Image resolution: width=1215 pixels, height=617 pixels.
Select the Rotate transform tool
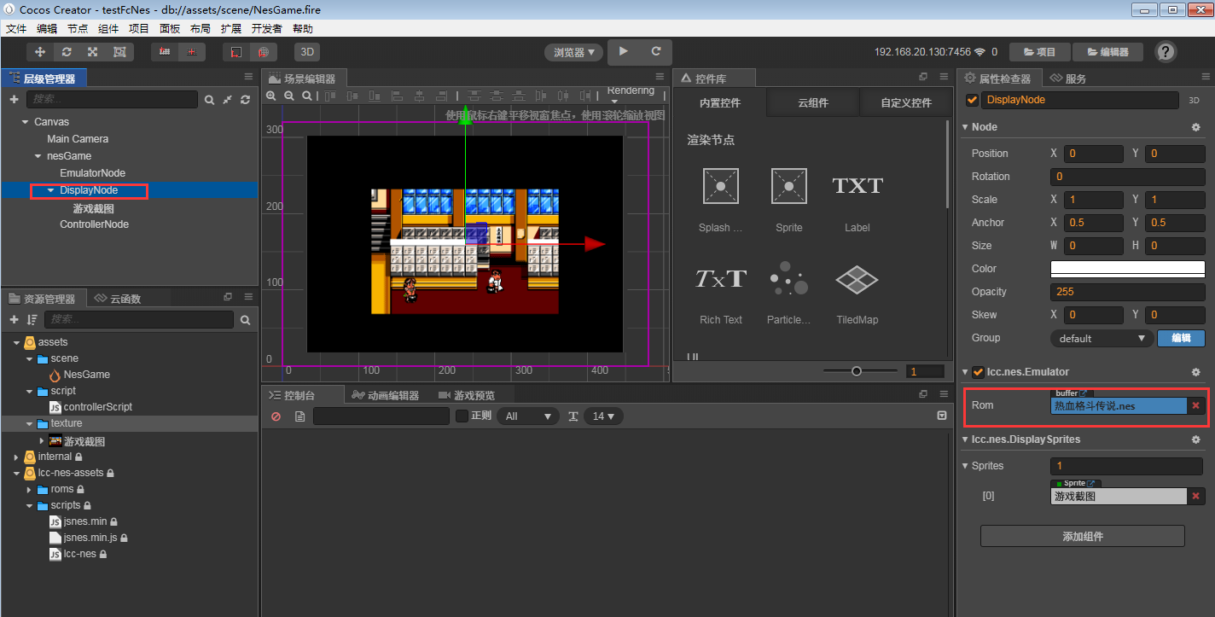click(x=67, y=52)
